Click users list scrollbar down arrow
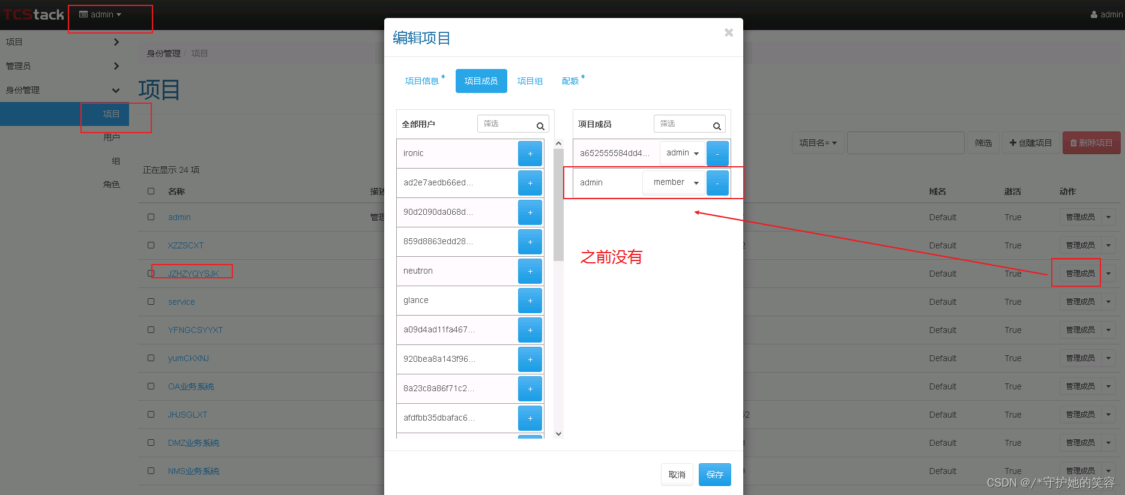 click(558, 434)
